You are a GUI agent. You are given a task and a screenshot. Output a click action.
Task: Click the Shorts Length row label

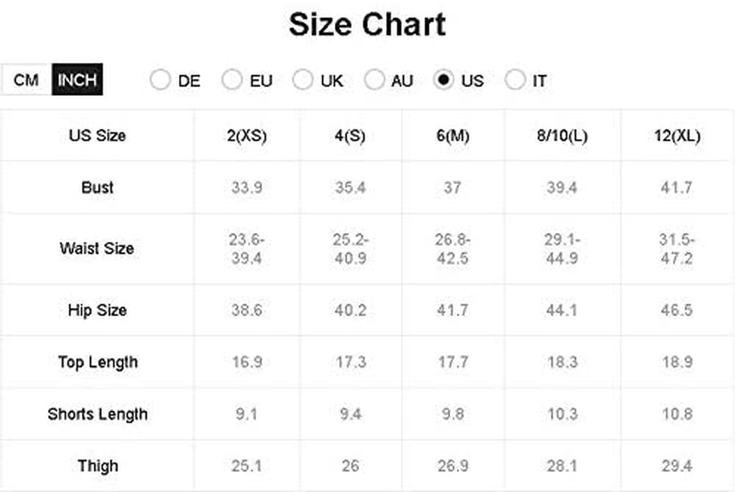[97, 414]
